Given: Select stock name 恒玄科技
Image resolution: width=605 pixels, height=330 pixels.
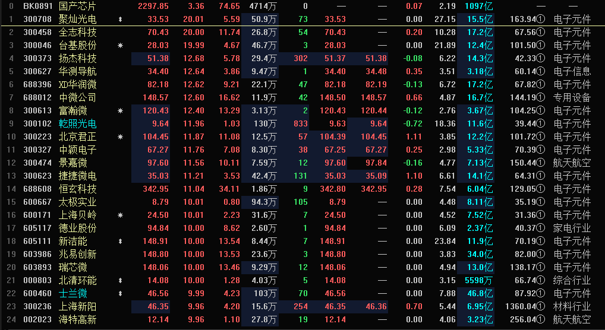Looking at the screenshot, I should coord(77,189).
